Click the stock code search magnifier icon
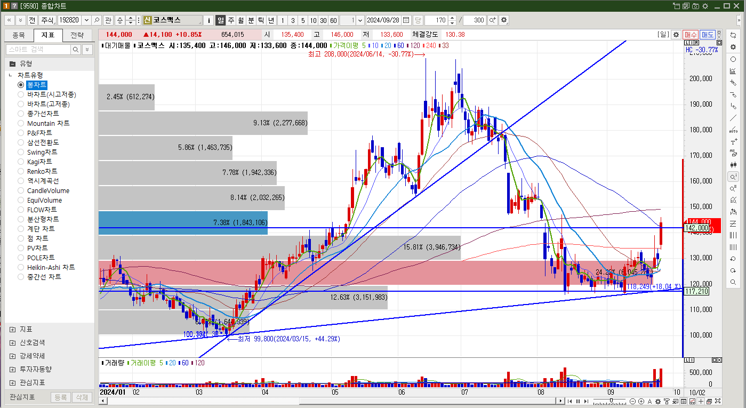This screenshot has height=408, width=746. tap(97, 20)
